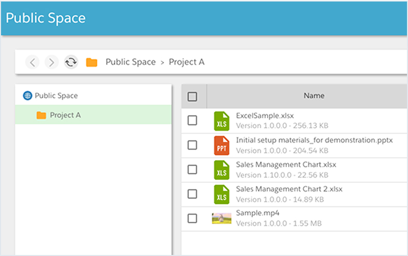Open the Sample.mp4 video thumbnail
Screen dimensions: 408x256
pyautogui.click(x=222, y=219)
